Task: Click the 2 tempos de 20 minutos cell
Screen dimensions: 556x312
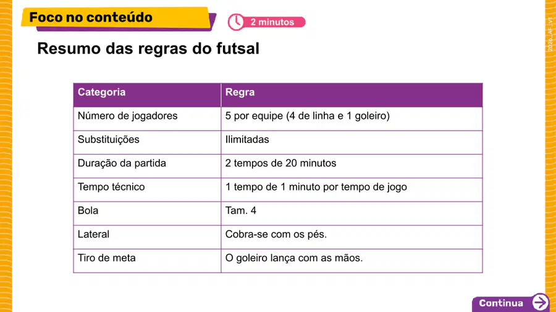Action: [x=352, y=166]
